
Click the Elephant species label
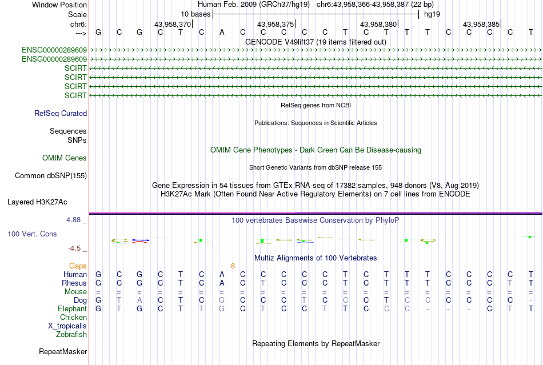click(73, 308)
